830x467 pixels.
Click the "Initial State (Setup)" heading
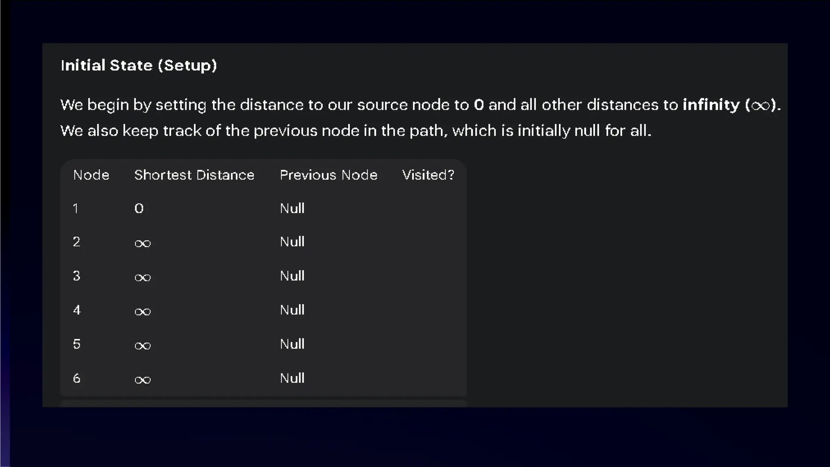139,66
